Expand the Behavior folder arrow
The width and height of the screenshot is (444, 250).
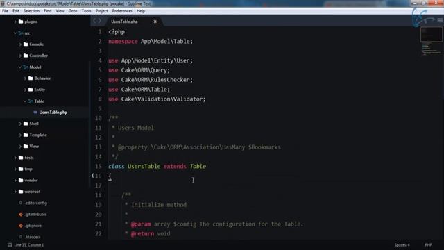[x=25, y=78]
